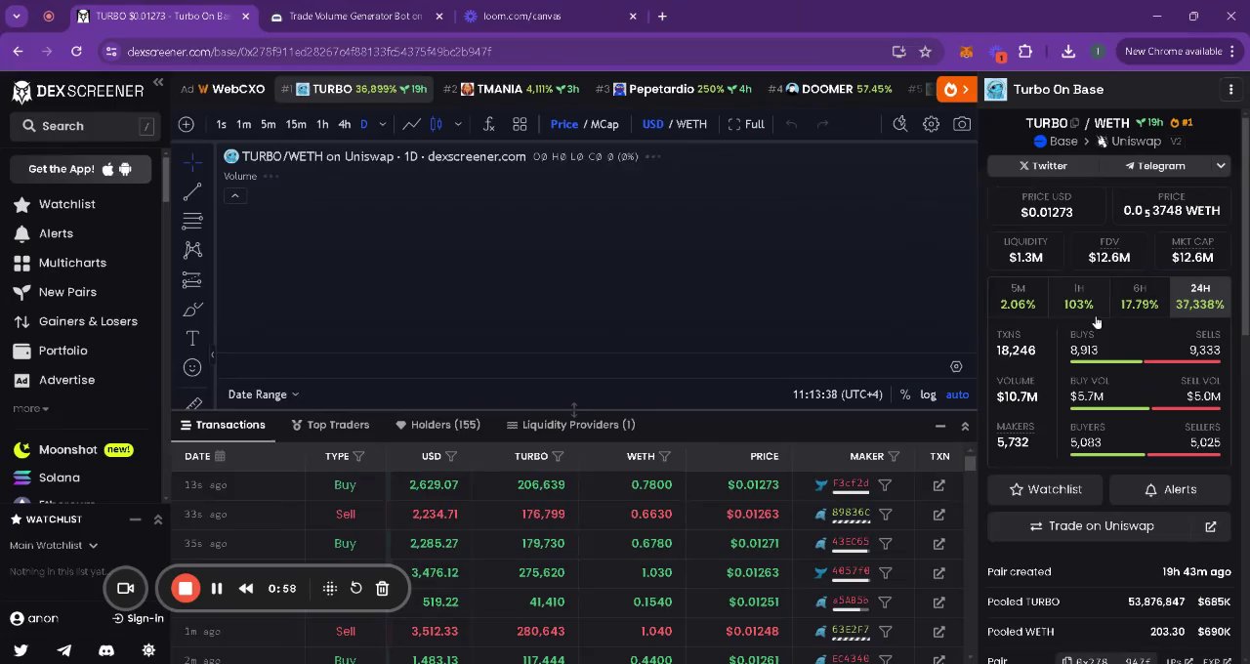
Task: Select the 5M price change period
Action: tap(1018, 297)
